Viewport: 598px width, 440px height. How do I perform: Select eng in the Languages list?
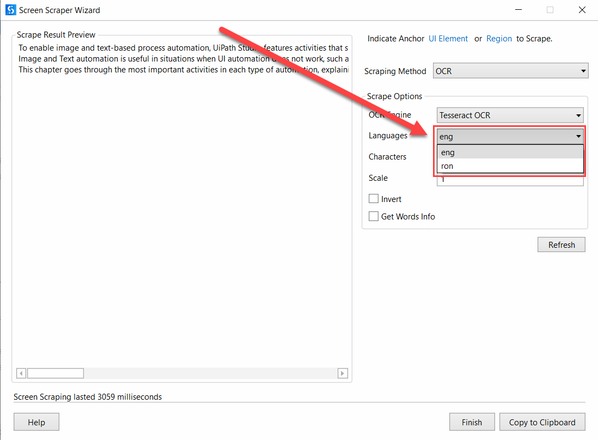point(510,152)
